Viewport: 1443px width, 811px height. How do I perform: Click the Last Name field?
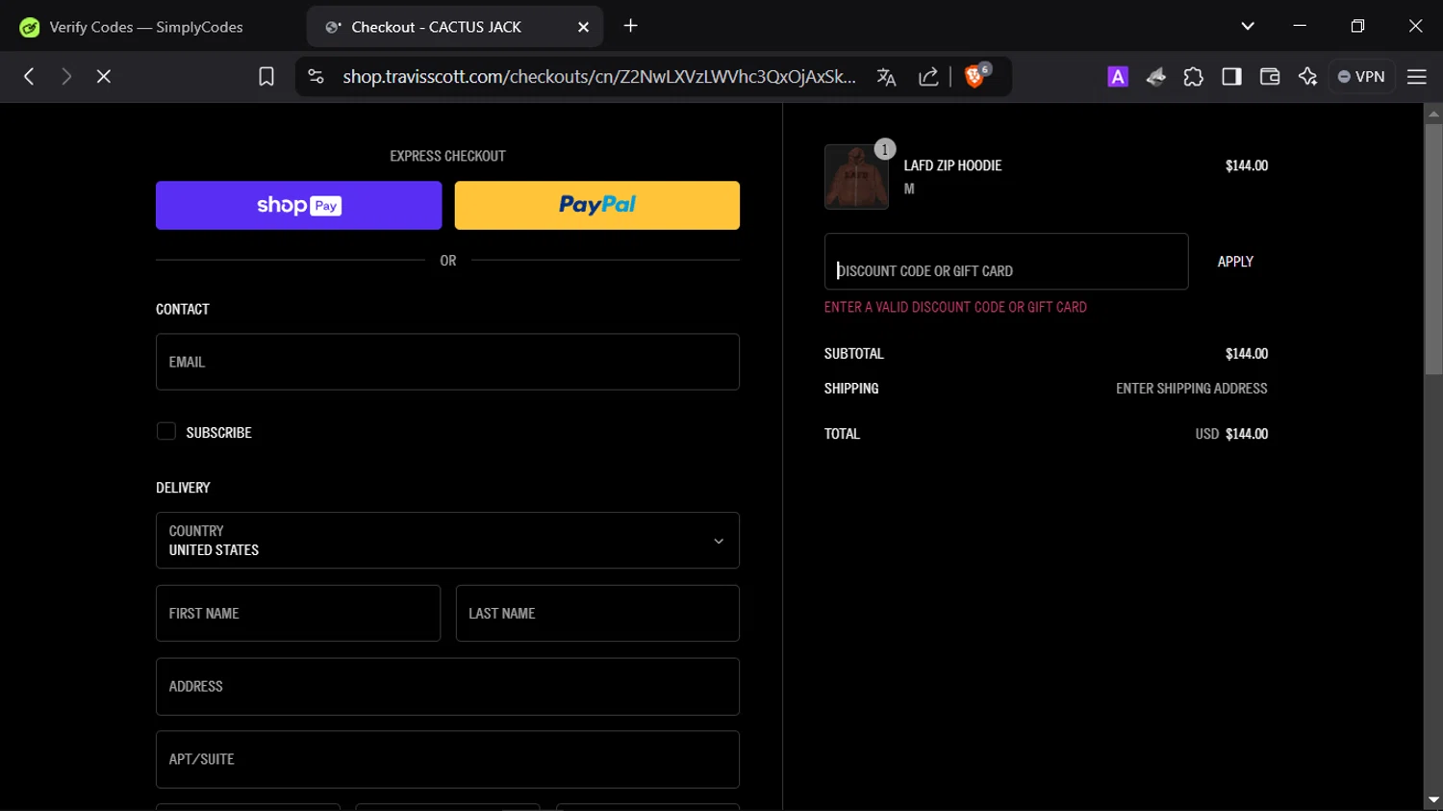597,613
